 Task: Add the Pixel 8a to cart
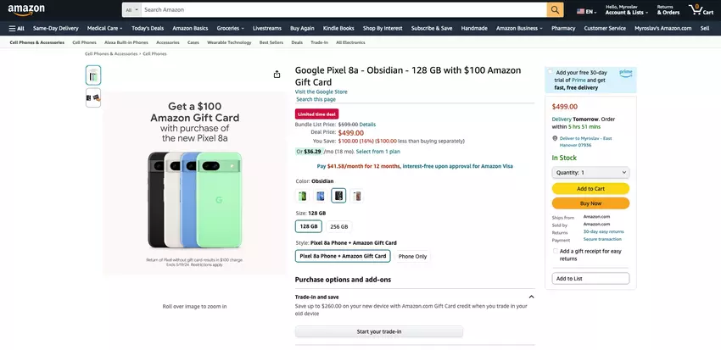[x=590, y=189]
